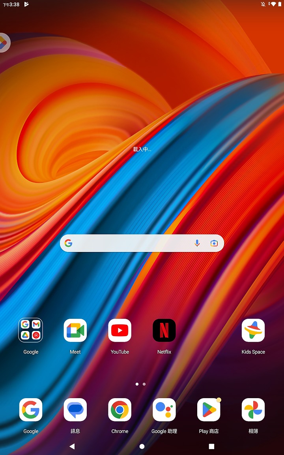Open Play 商店 store

point(209,410)
